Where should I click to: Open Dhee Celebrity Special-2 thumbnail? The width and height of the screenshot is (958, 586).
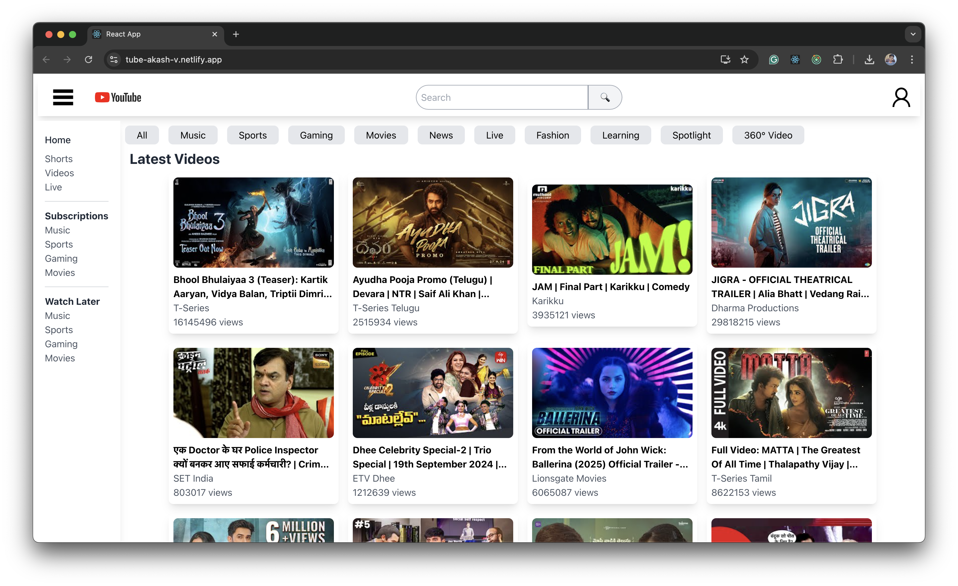(433, 393)
